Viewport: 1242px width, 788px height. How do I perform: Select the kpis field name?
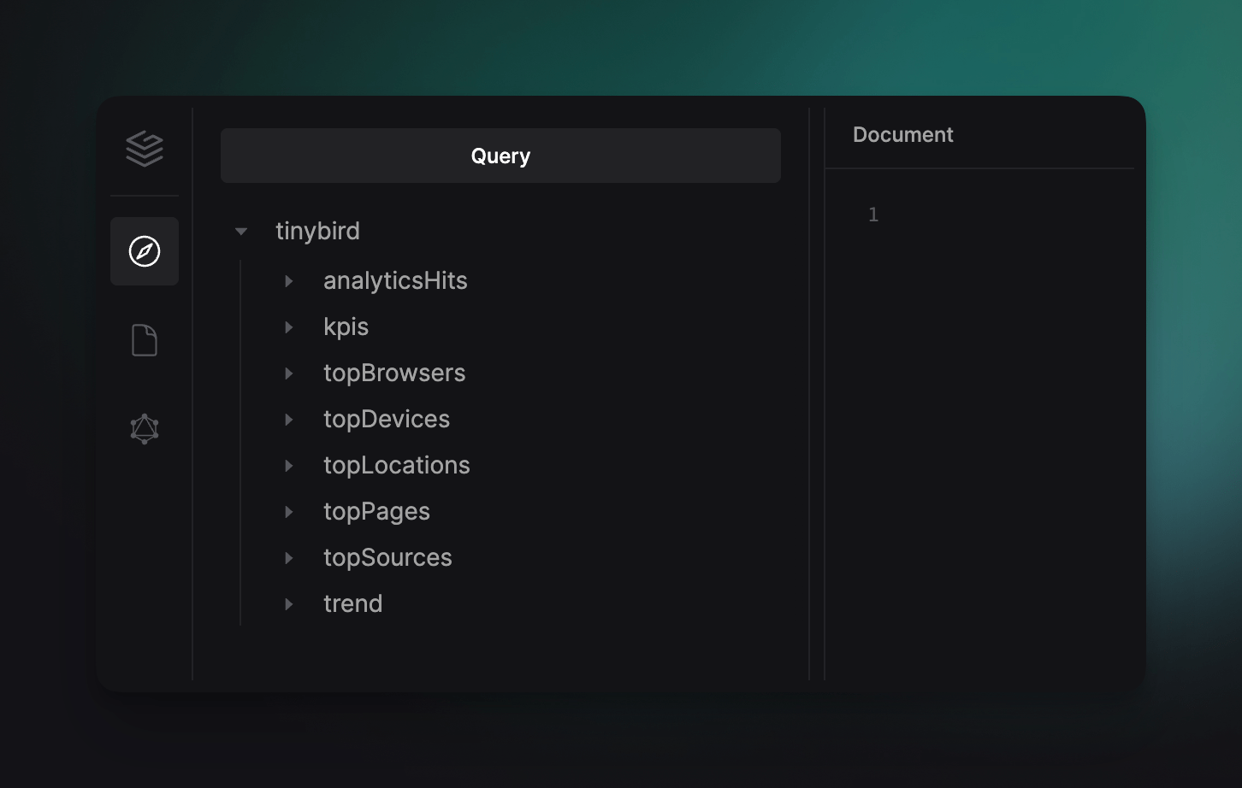pos(346,327)
